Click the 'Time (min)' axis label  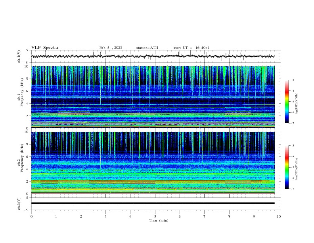click(159, 220)
